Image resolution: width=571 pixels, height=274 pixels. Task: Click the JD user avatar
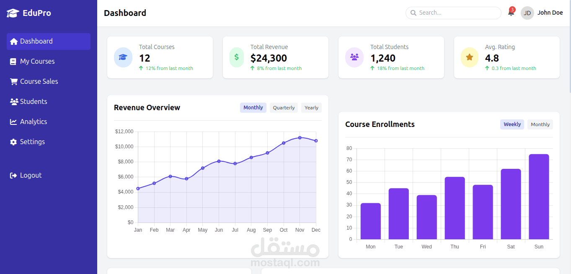pyautogui.click(x=527, y=13)
